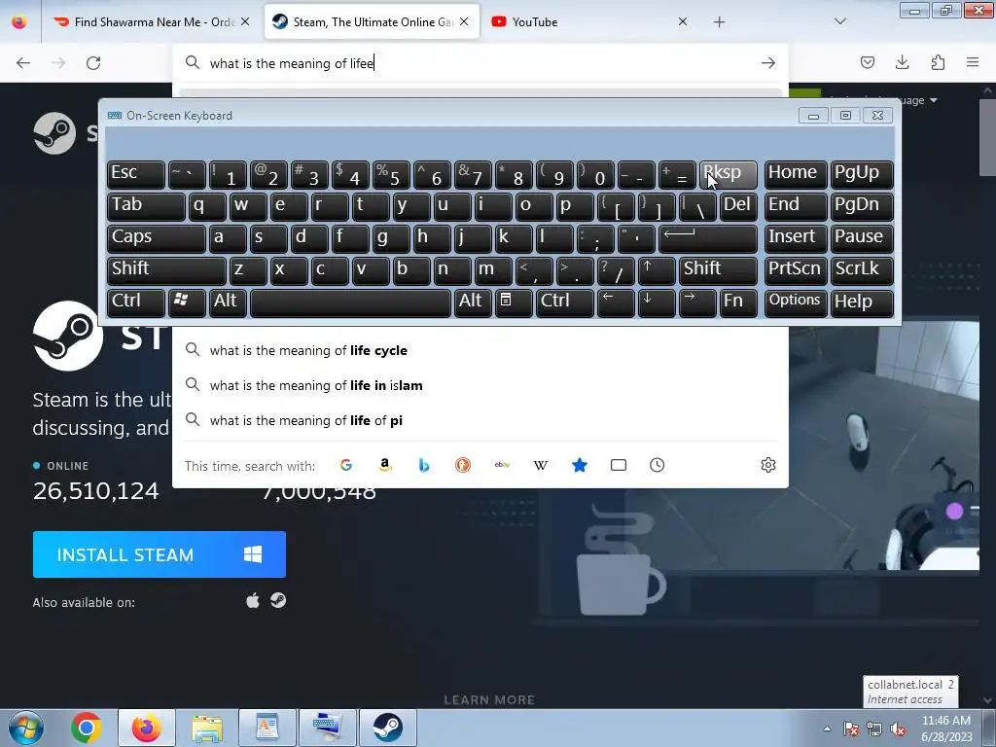Search with eBay icon

click(502, 465)
